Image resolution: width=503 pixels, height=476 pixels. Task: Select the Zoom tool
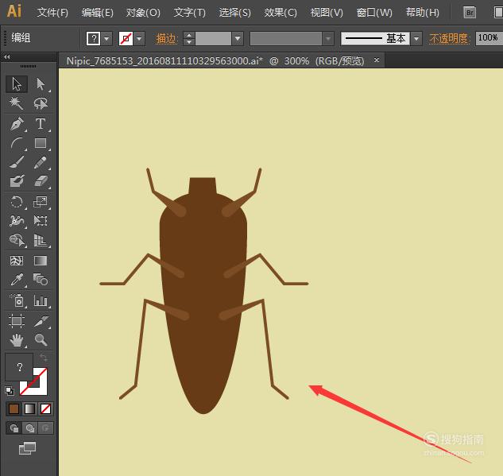pos(41,340)
